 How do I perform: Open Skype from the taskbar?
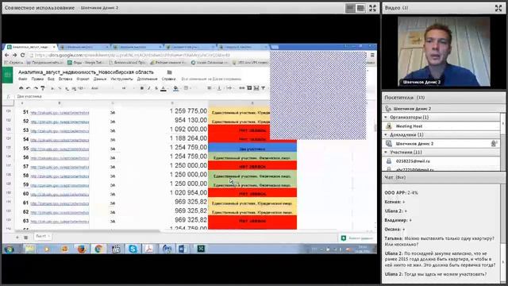(x=133, y=249)
